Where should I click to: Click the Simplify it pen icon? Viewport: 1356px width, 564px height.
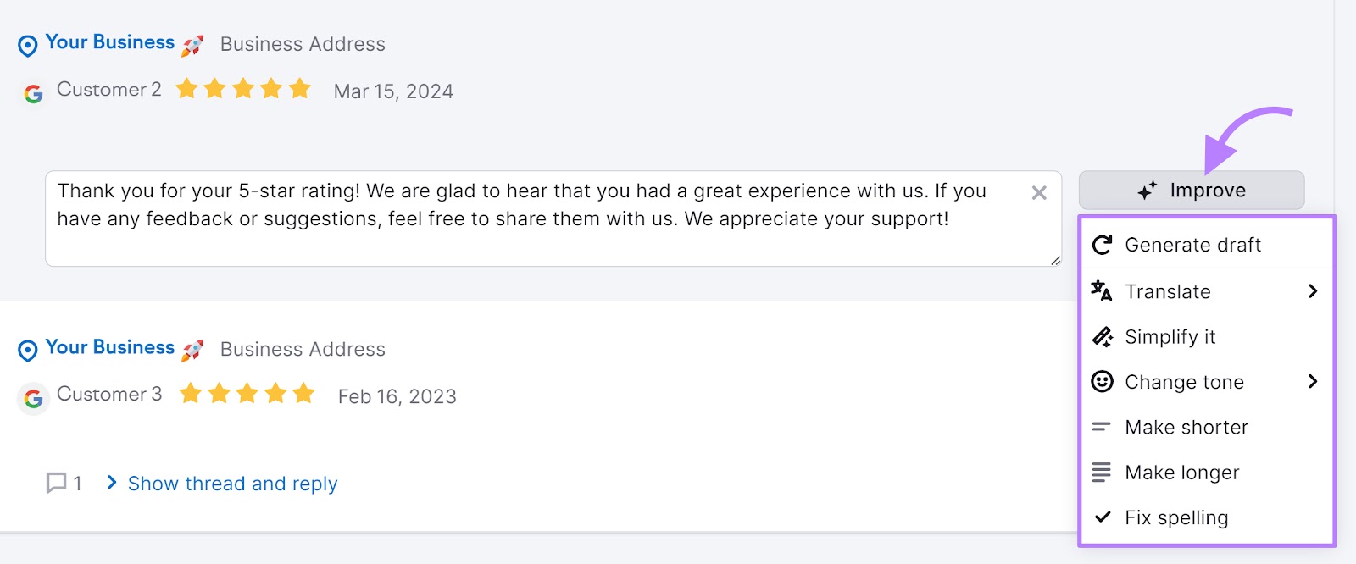1102,336
